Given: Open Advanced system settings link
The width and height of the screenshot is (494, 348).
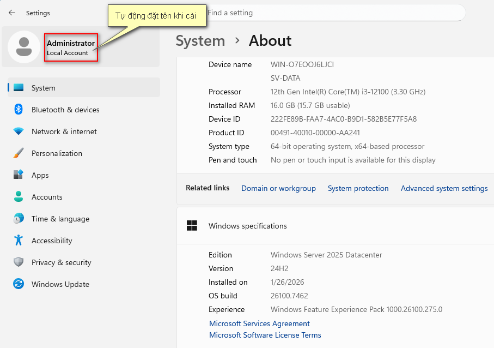Looking at the screenshot, I should pos(444,188).
